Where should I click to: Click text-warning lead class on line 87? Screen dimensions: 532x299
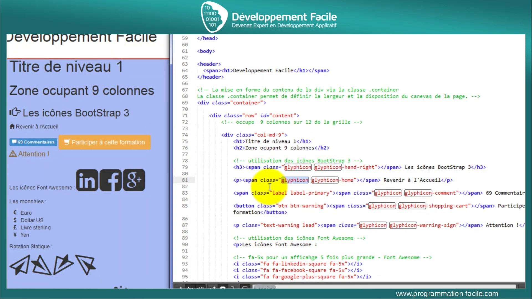(288, 225)
